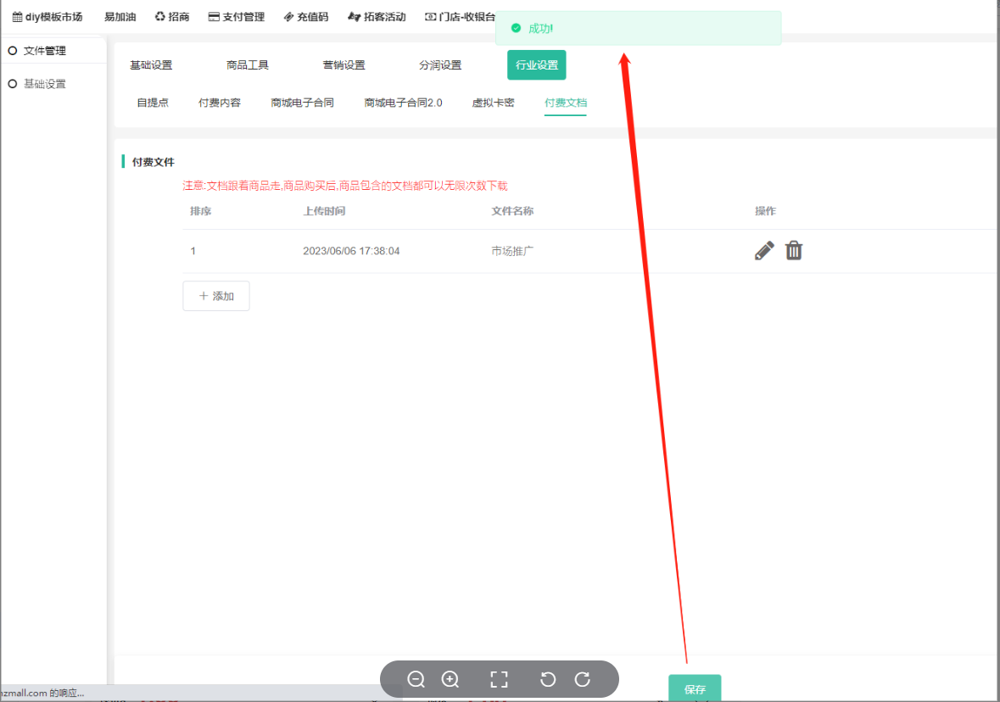
Task: Click the 行业设置 highlighted tab button
Action: (x=537, y=65)
